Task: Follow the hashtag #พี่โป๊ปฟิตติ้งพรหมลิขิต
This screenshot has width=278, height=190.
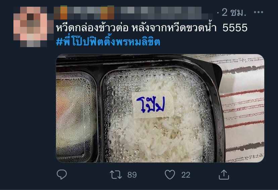Action: click(108, 42)
